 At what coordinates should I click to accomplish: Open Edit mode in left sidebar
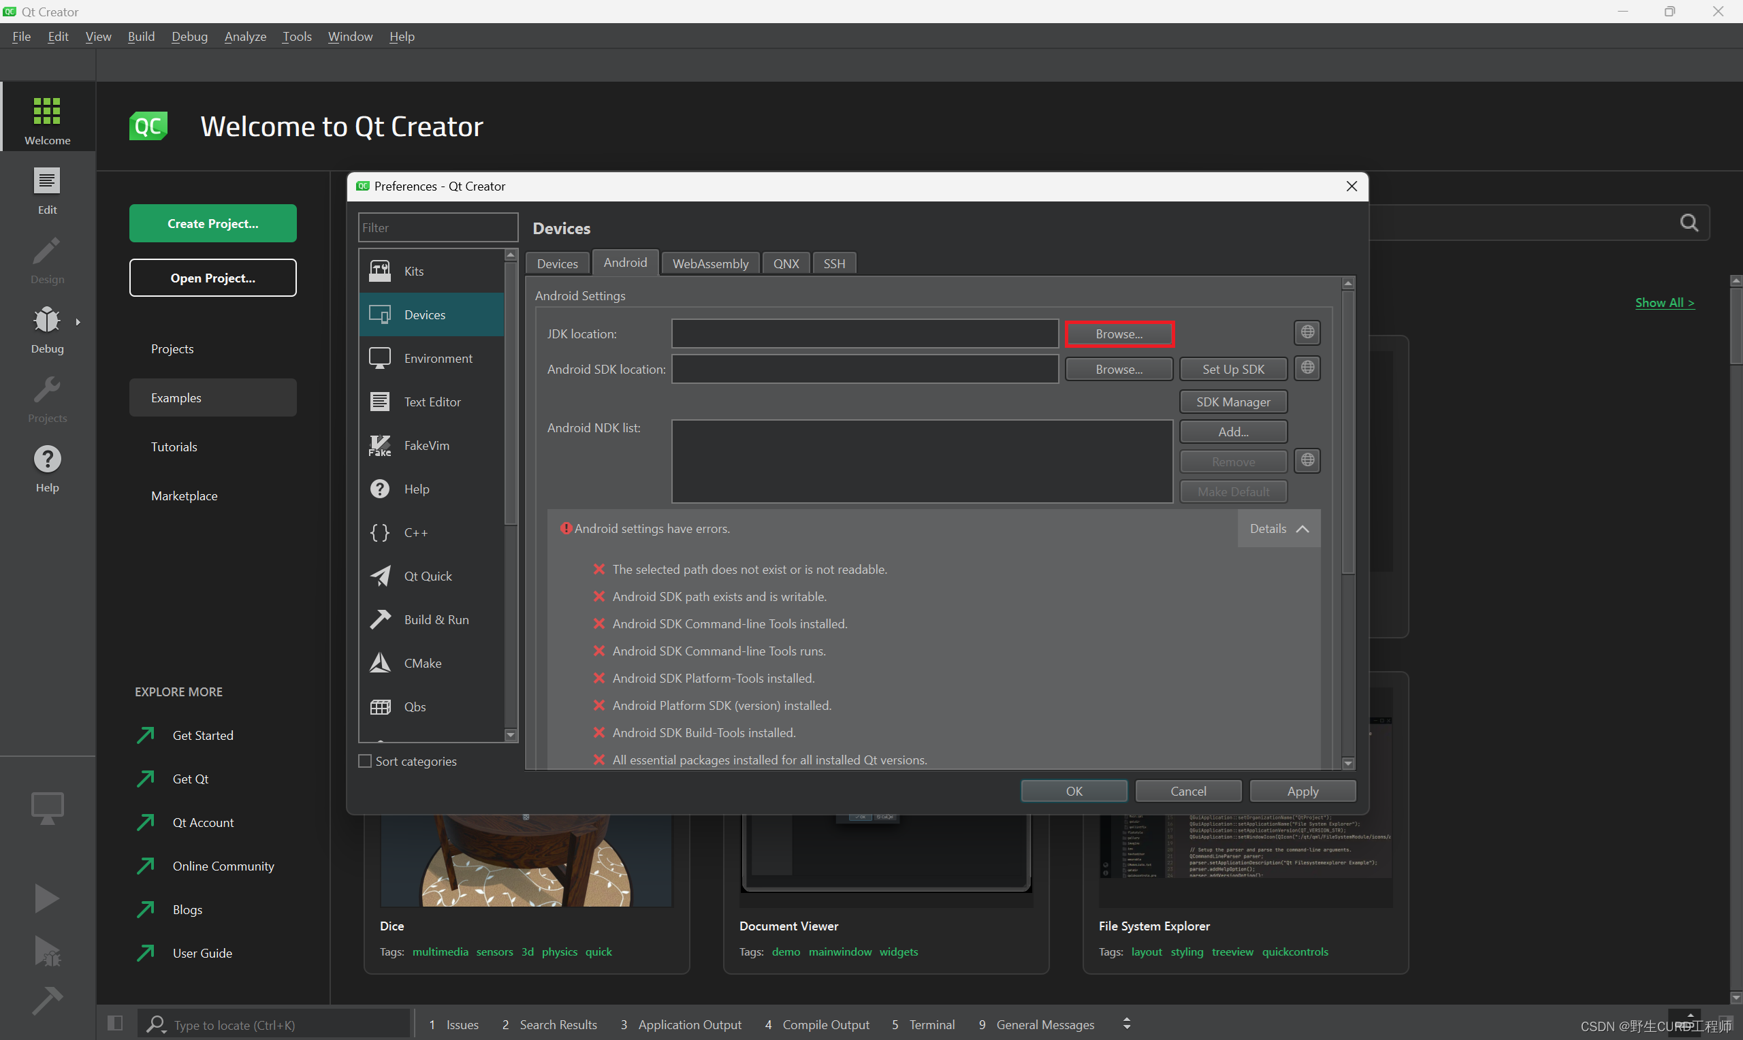click(x=47, y=190)
